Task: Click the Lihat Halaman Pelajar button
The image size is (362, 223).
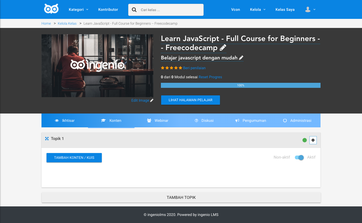Action: (x=191, y=100)
